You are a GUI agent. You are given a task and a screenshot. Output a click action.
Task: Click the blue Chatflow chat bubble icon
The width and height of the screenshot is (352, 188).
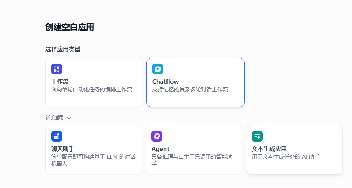pyautogui.click(x=158, y=69)
